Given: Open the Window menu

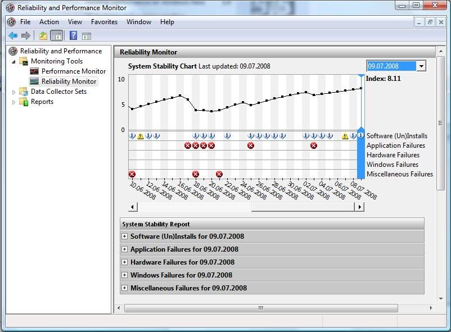Looking at the screenshot, I should (x=139, y=22).
